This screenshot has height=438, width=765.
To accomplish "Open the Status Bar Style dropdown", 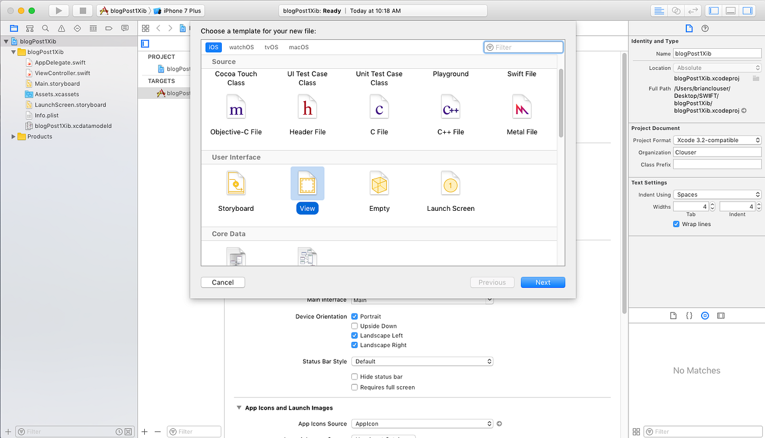I will click(x=422, y=361).
